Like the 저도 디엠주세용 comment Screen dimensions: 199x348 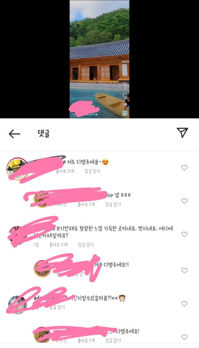click(184, 168)
